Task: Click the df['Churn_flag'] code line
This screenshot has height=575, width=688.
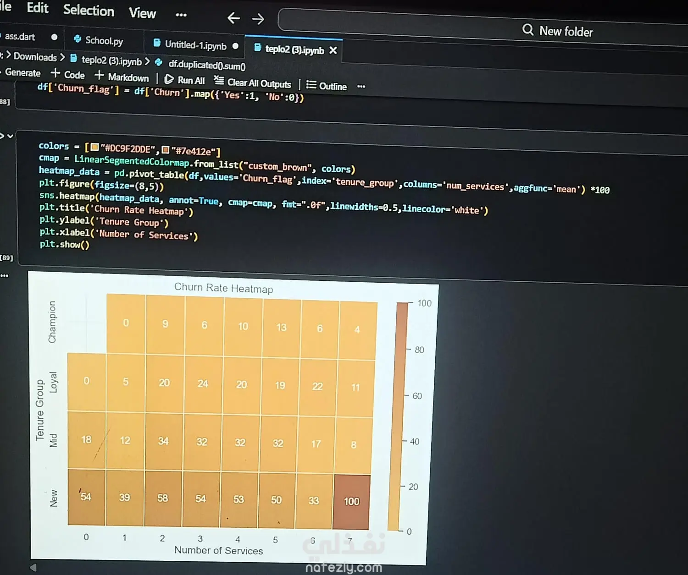Action: pyautogui.click(x=170, y=92)
